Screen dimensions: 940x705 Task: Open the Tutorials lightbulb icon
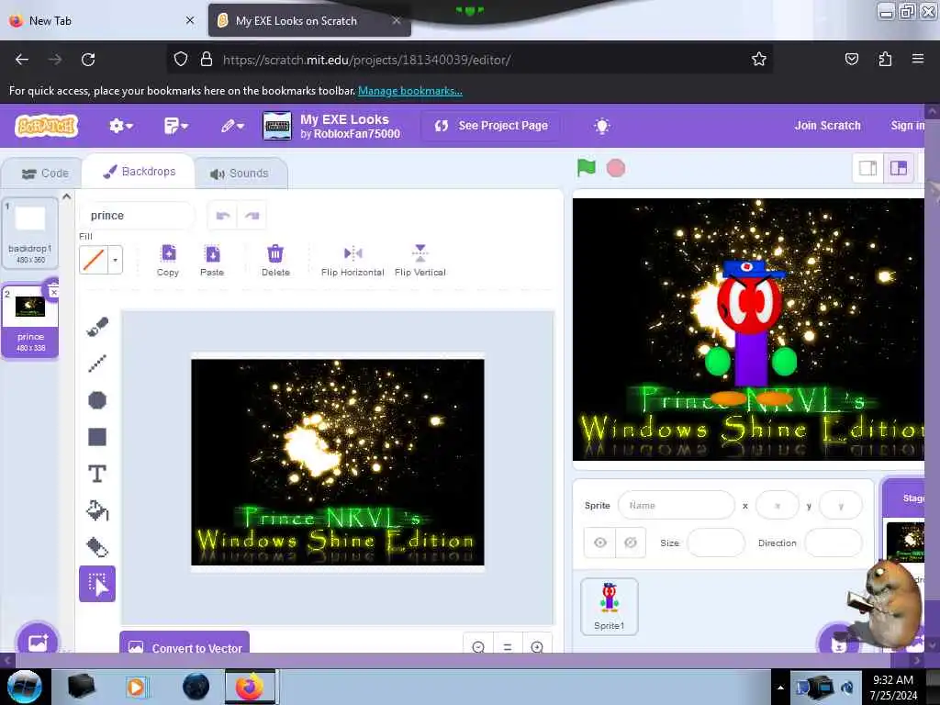[602, 126]
